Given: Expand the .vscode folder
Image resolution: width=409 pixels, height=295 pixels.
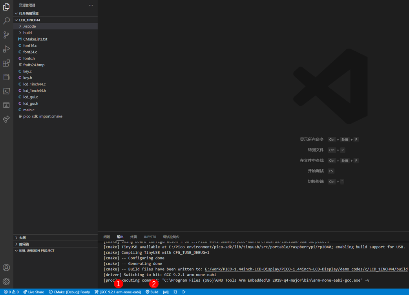Looking at the screenshot, I should tap(56, 26).
